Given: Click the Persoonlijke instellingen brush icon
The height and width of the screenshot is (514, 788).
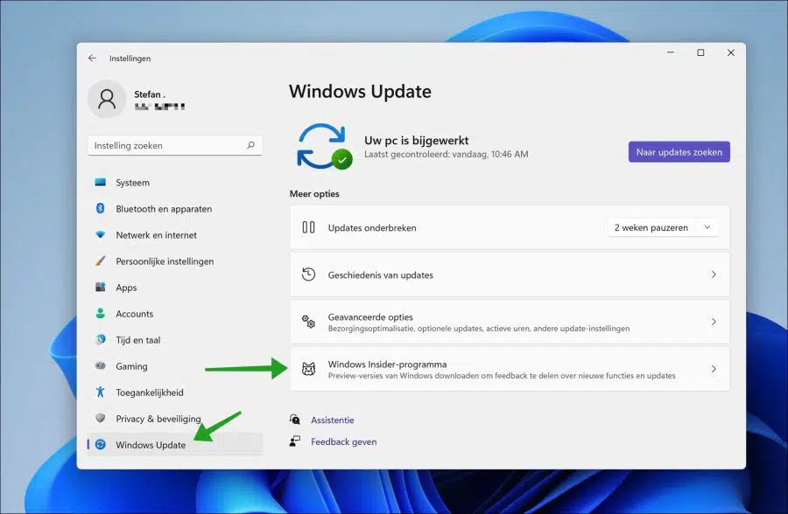Looking at the screenshot, I should tap(100, 261).
